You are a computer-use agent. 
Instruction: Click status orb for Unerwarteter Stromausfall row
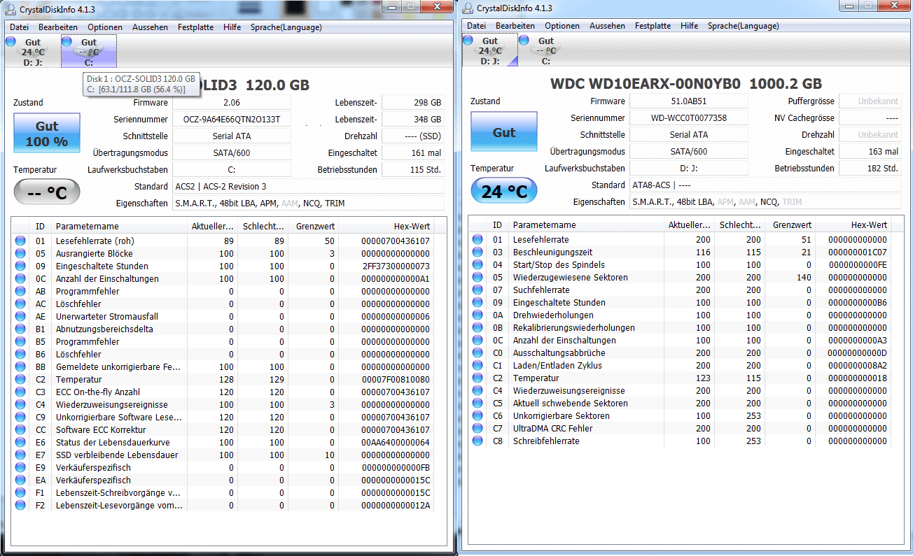20,317
